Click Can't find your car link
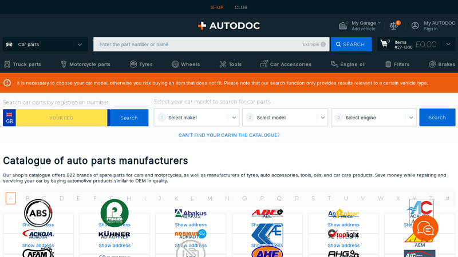The height and width of the screenshot is (257, 458). click(x=229, y=135)
